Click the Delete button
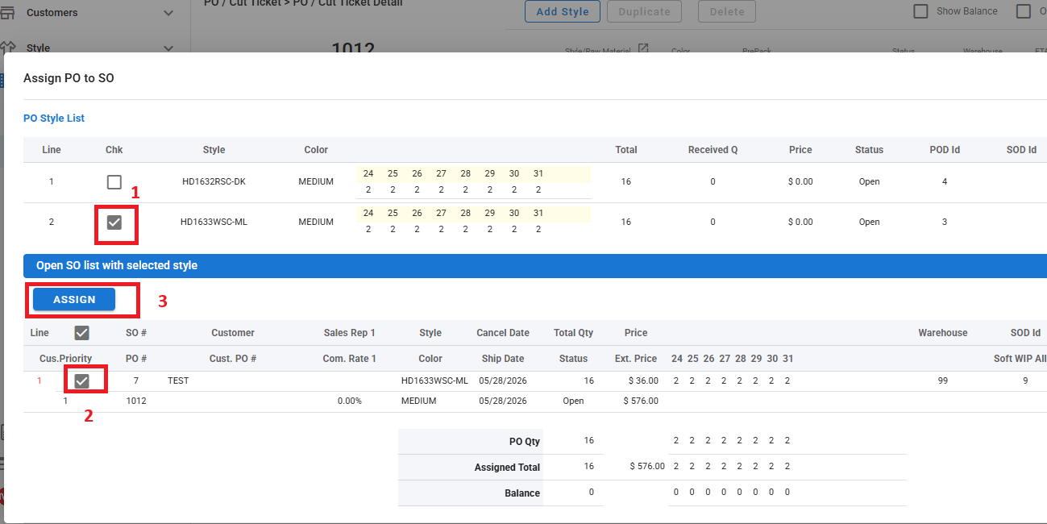 coord(727,11)
